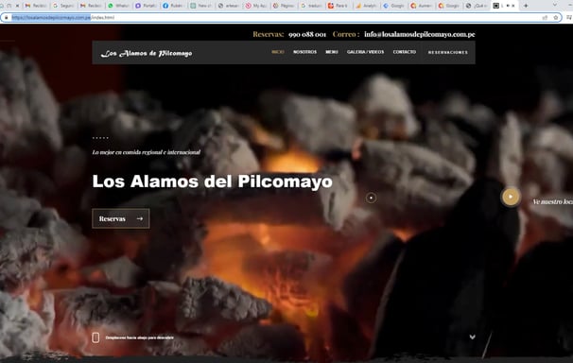The image size is (573, 363).
Task: Go to the INICIO nav item
Action: click(278, 52)
